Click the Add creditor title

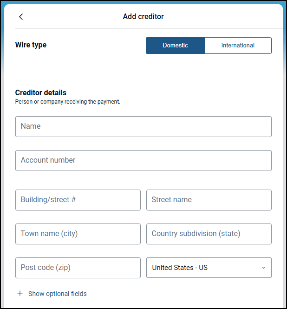click(x=143, y=17)
